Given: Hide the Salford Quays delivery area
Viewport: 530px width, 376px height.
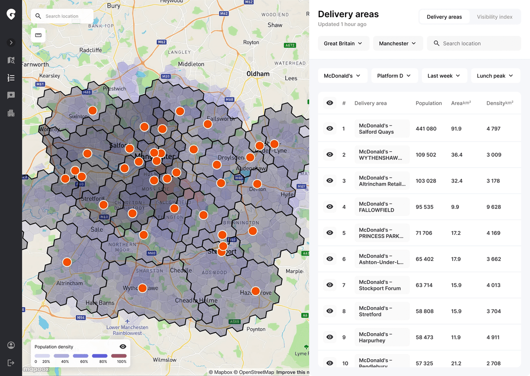Looking at the screenshot, I should tap(329, 128).
